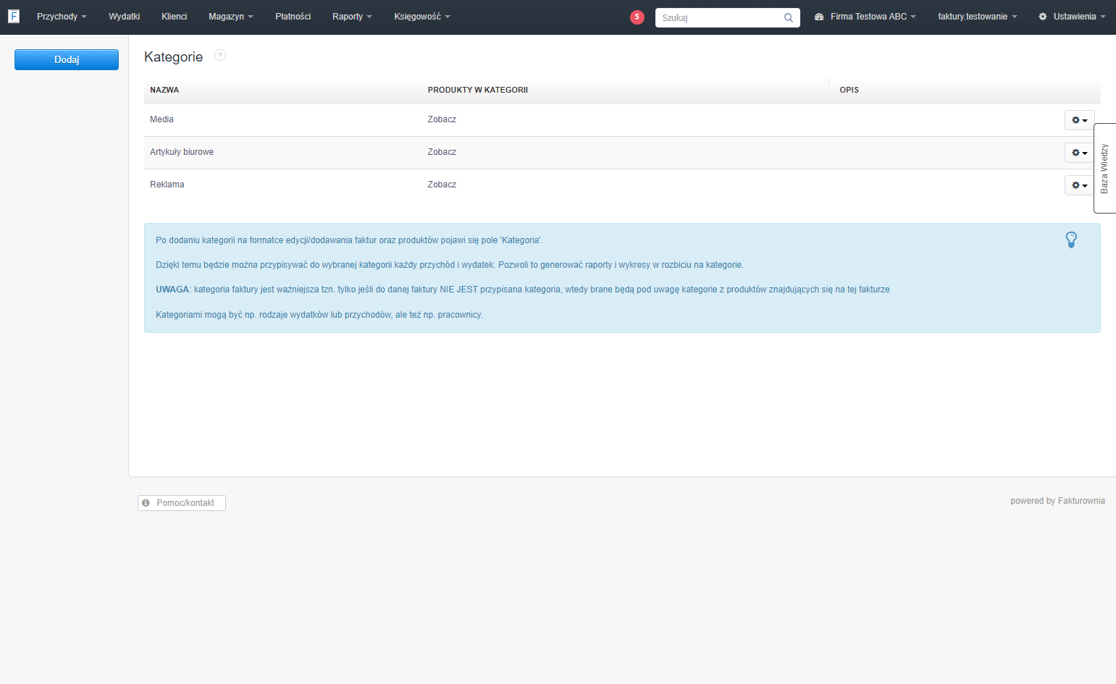This screenshot has height=684, width=1116.
Task: Open gear options for Reklama row
Action: pyautogui.click(x=1079, y=185)
